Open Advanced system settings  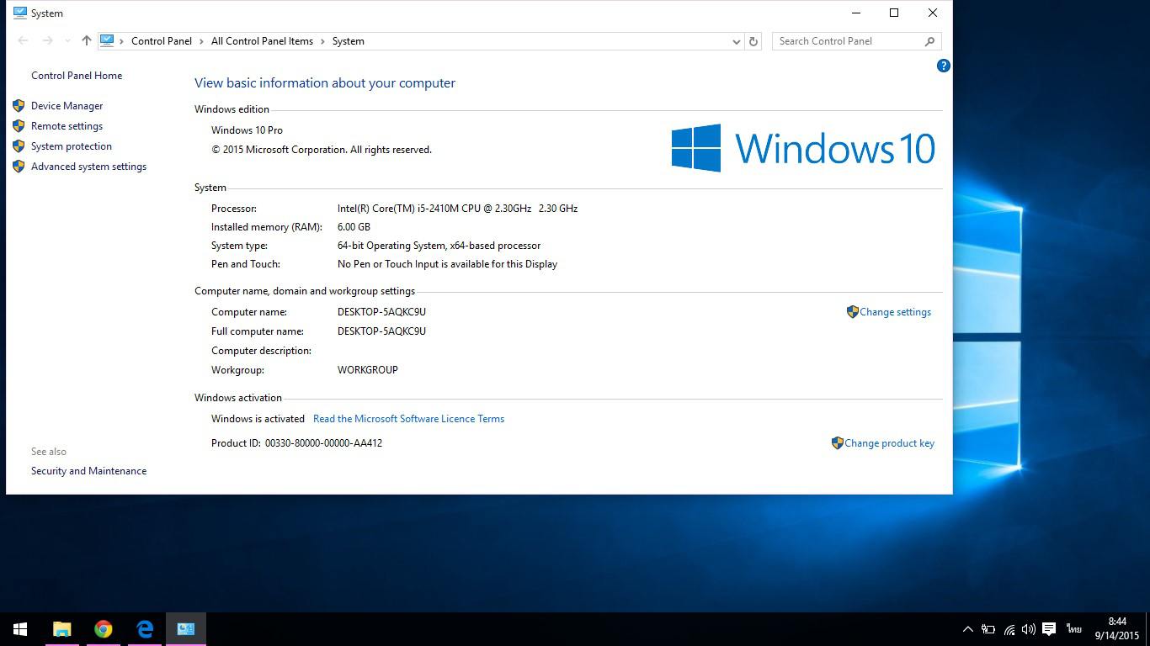pos(88,167)
